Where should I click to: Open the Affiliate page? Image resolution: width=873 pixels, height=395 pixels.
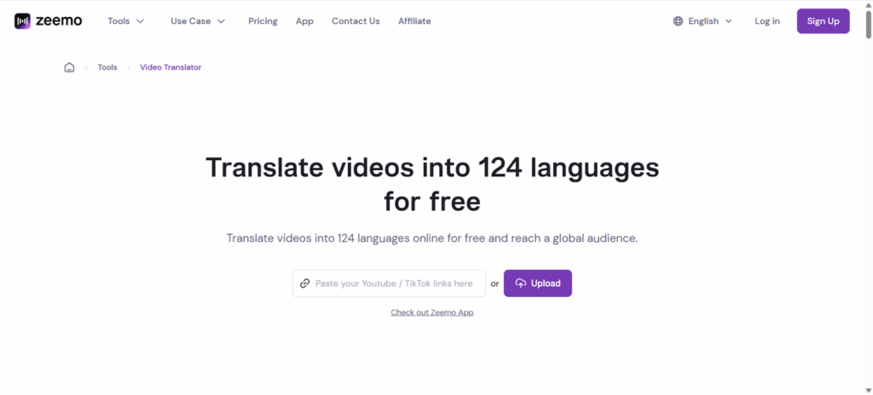click(x=414, y=21)
